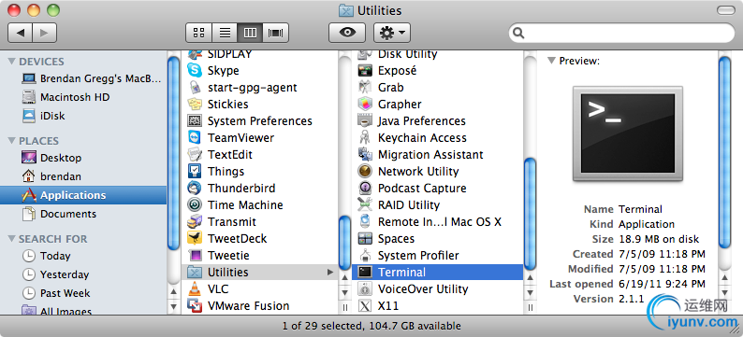Collapse the SEARCH FOR sidebar section
743x337 pixels.
point(12,239)
